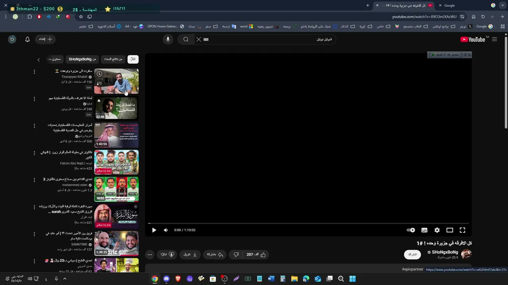The image size is (508, 285).
Task: Share the video via the مشاركة button
Action: click(215, 255)
